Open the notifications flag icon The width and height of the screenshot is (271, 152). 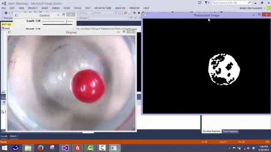(207, 3)
